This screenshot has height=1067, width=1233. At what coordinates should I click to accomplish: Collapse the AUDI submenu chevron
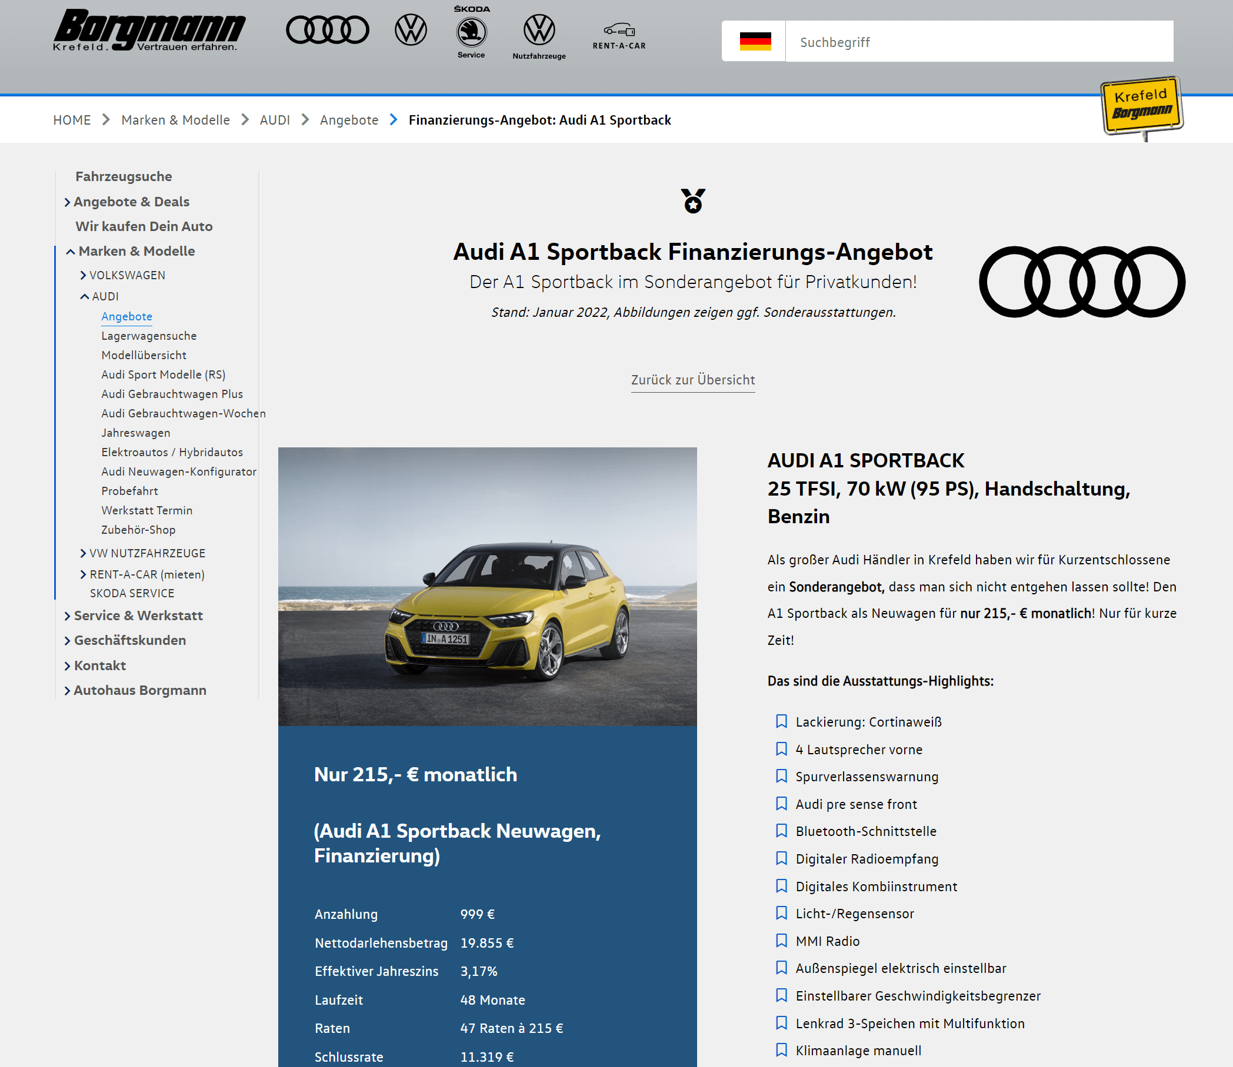(x=85, y=296)
